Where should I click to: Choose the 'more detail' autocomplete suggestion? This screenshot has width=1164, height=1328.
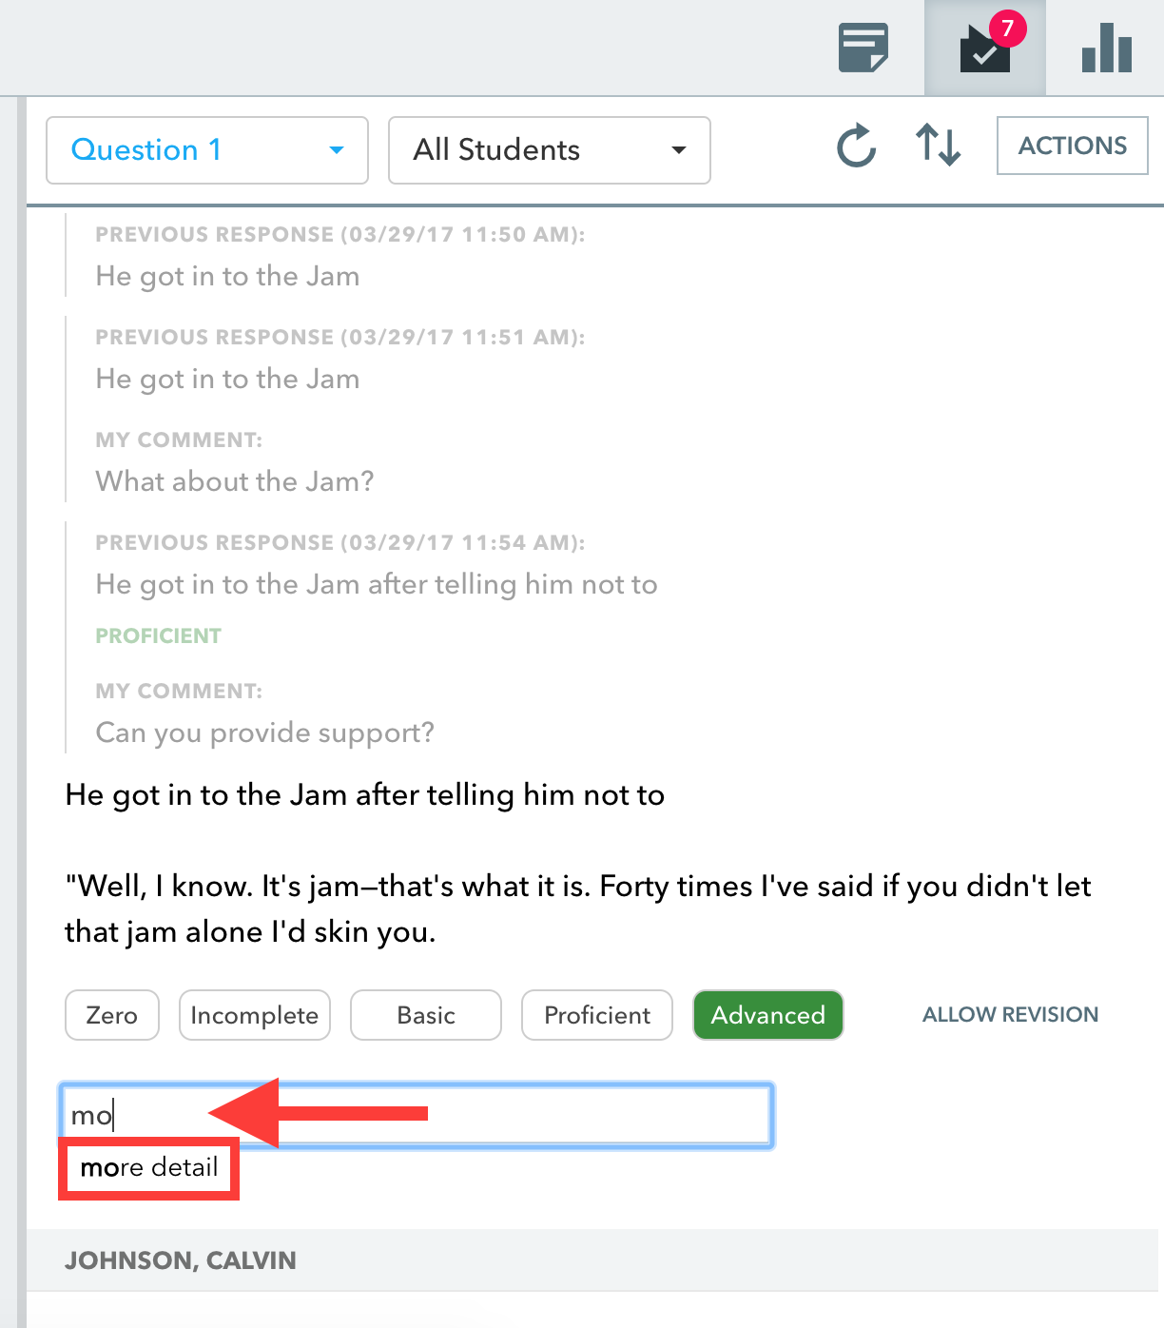point(149,1168)
